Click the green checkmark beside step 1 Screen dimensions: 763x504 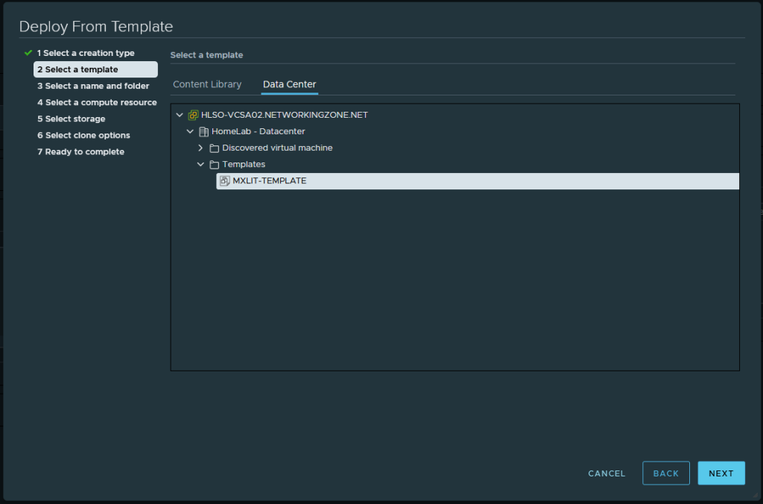click(x=28, y=53)
